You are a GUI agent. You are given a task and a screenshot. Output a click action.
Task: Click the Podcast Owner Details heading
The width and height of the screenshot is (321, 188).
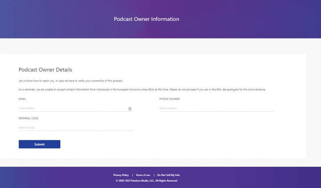(45, 70)
